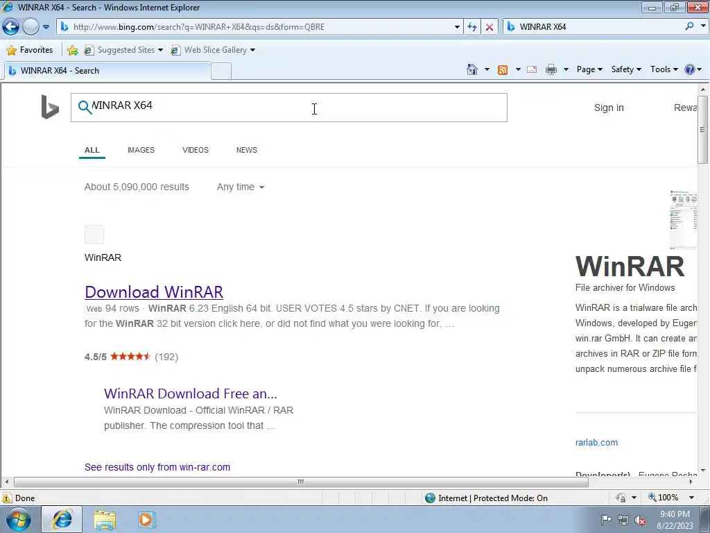Click the WinRAR result placeholder icon
The image size is (710, 533).
[x=94, y=235]
